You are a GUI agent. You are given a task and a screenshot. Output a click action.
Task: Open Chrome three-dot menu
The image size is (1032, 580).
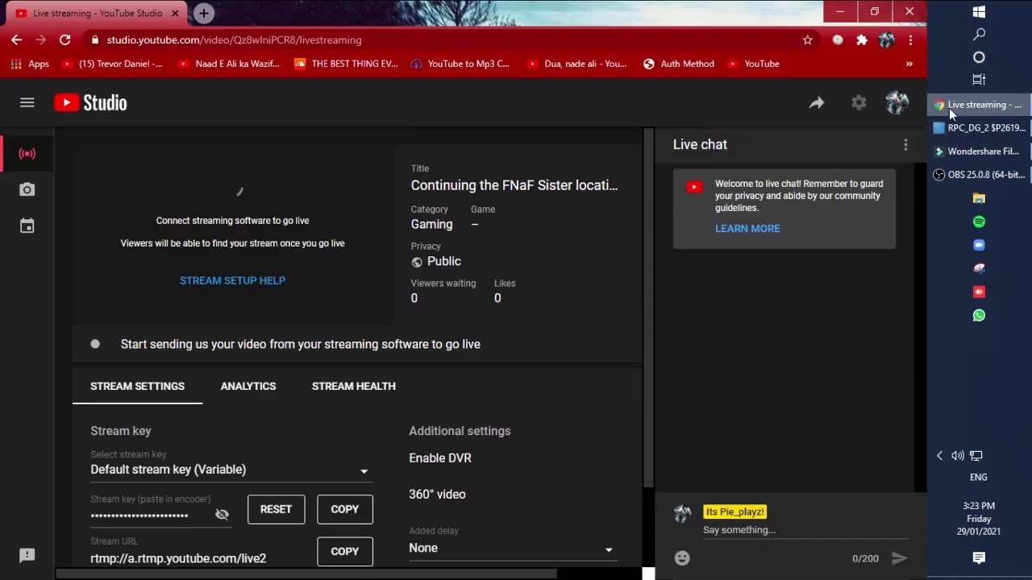910,39
